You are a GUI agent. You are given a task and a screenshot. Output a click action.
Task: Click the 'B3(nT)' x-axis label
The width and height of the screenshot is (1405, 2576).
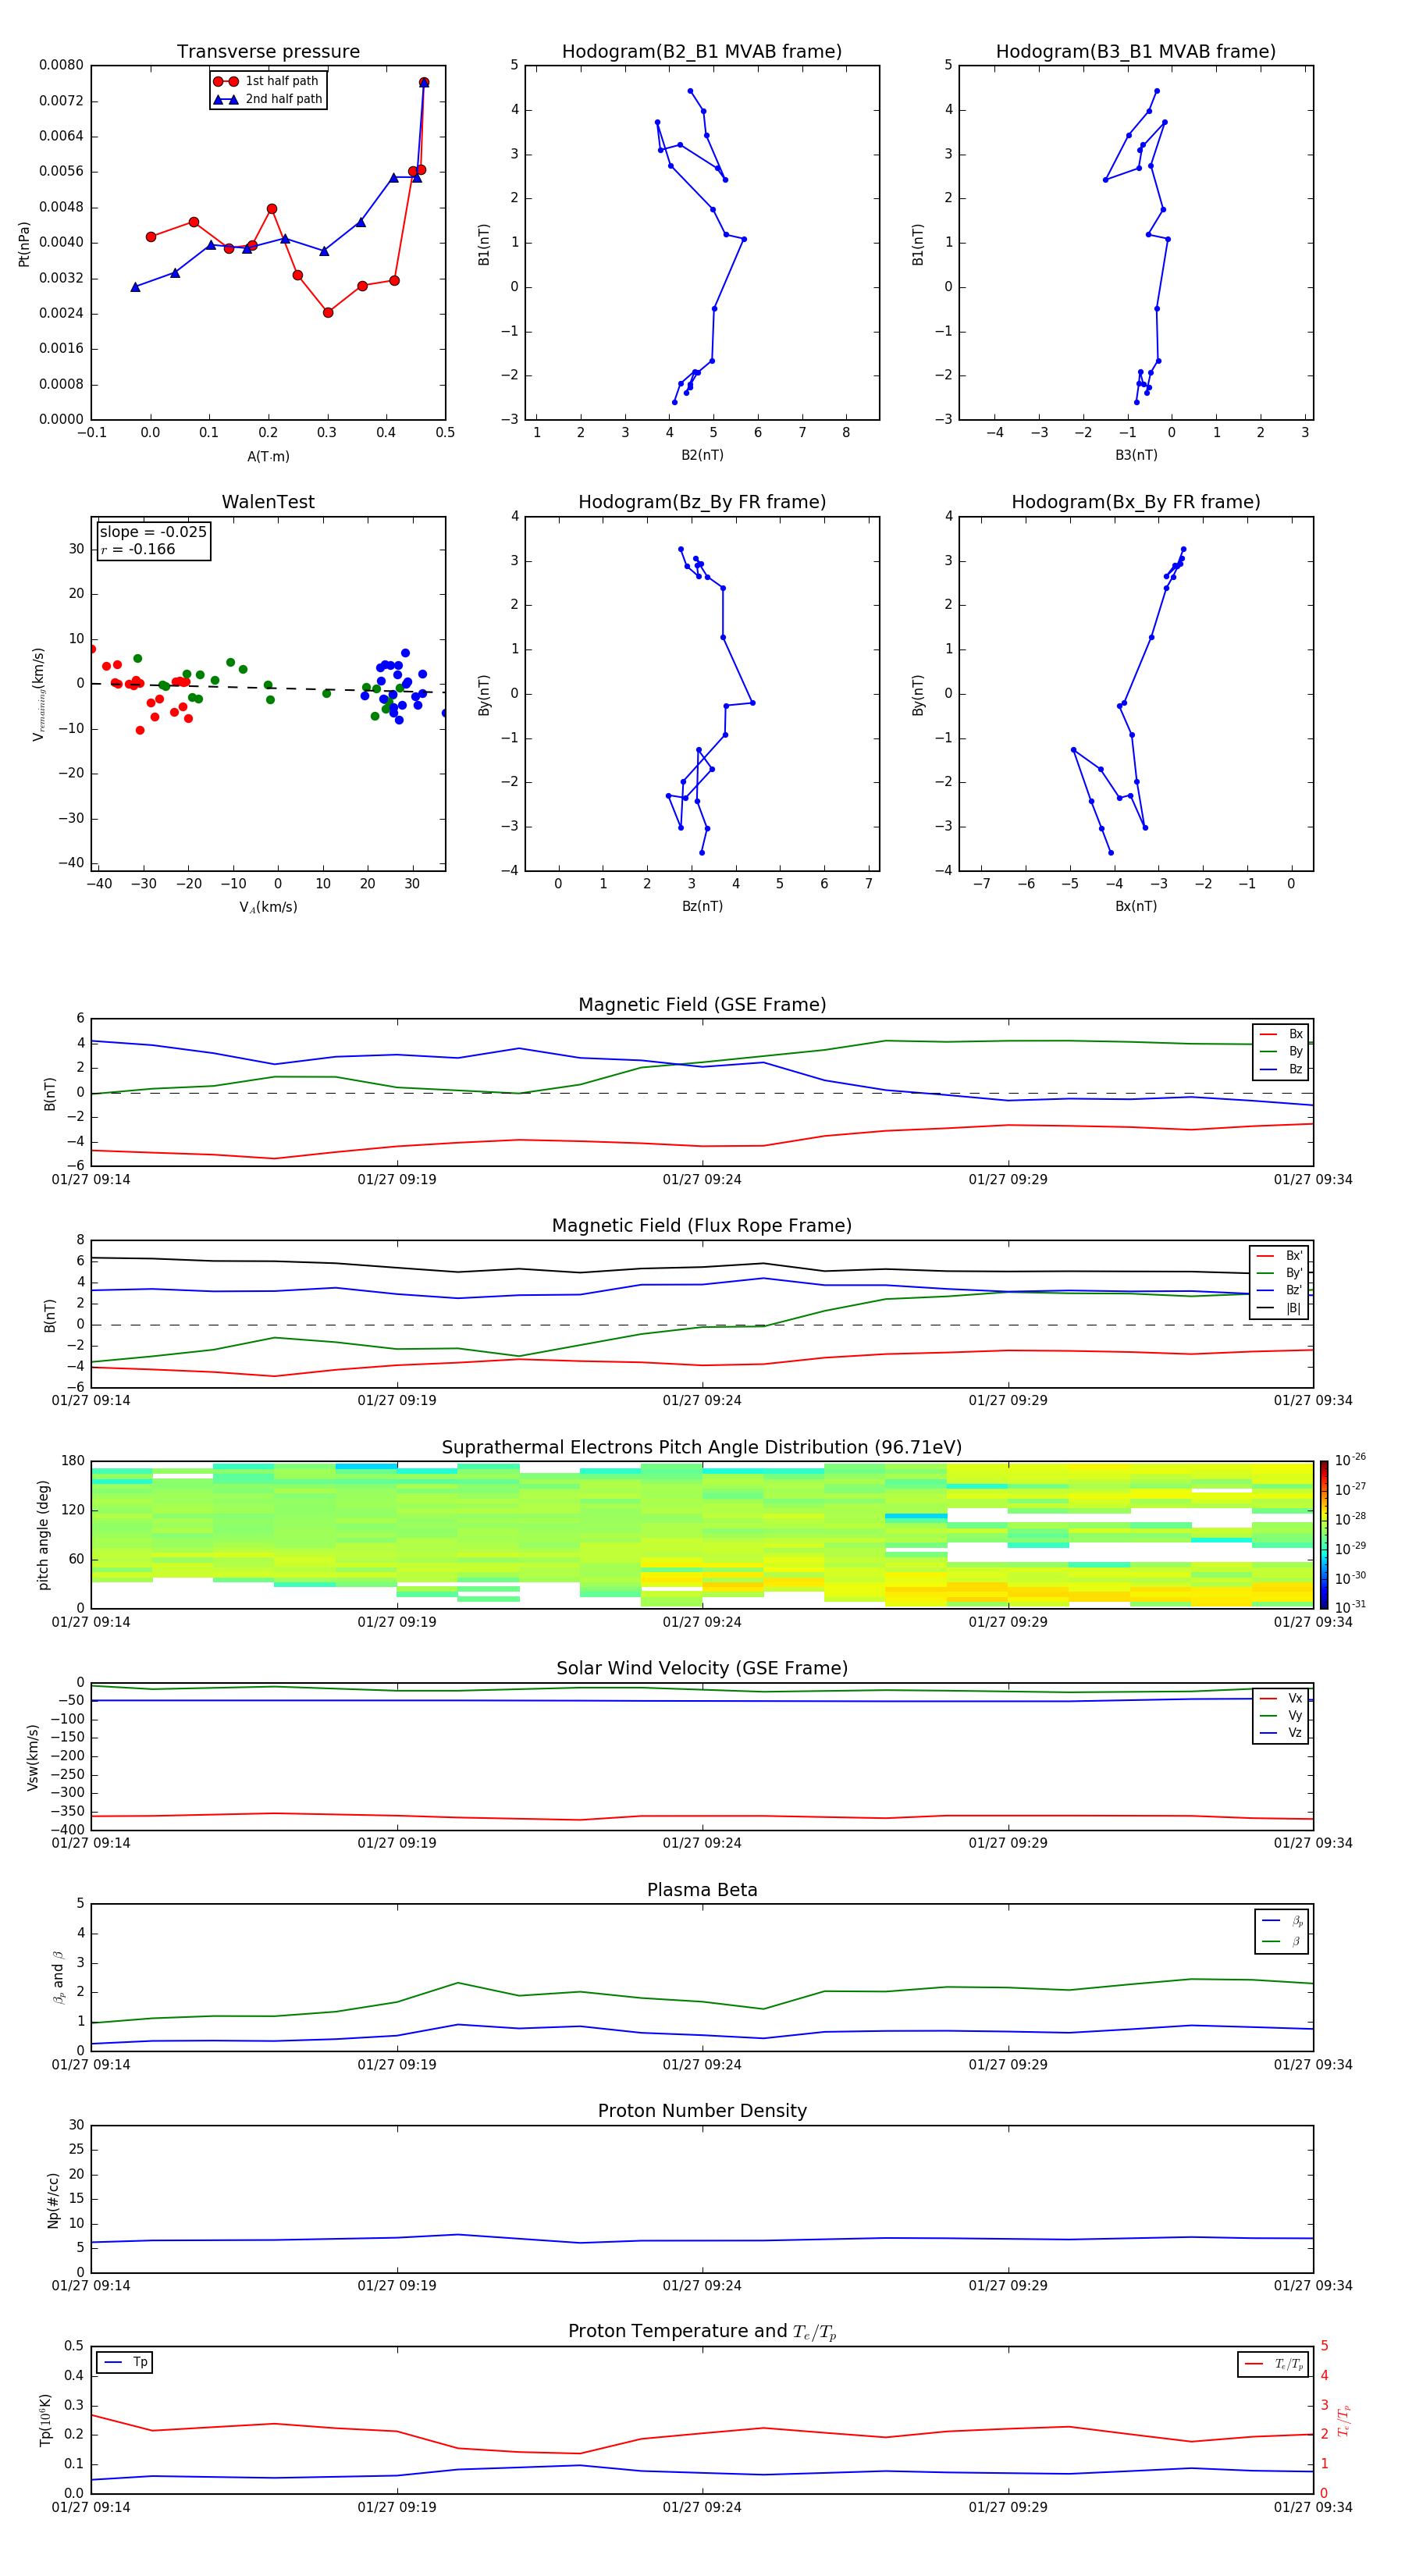tap(1136, 455)
